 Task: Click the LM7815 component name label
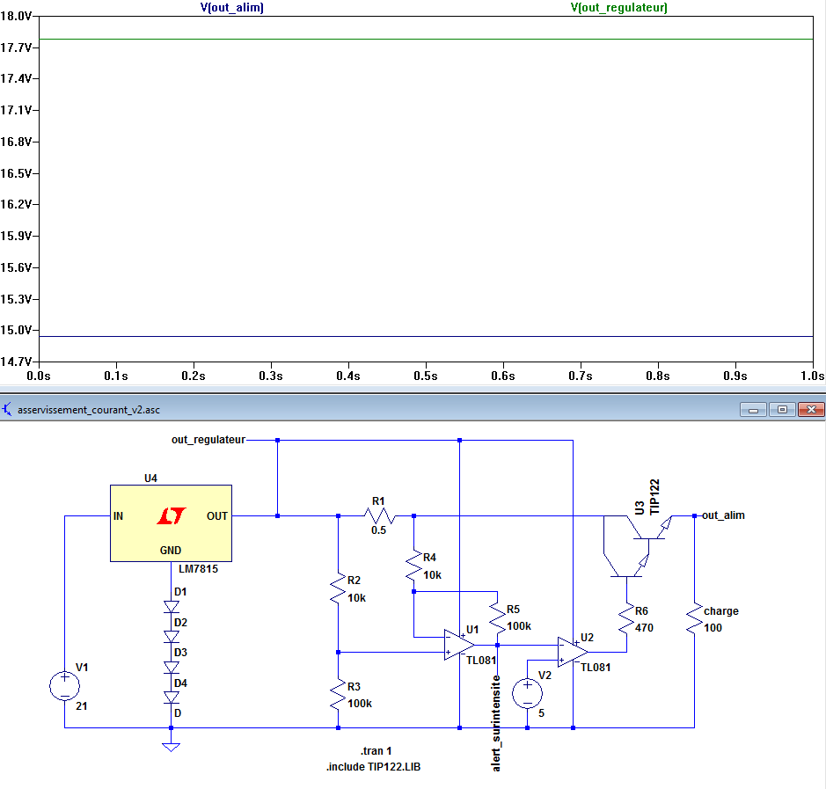coord(198,569)
